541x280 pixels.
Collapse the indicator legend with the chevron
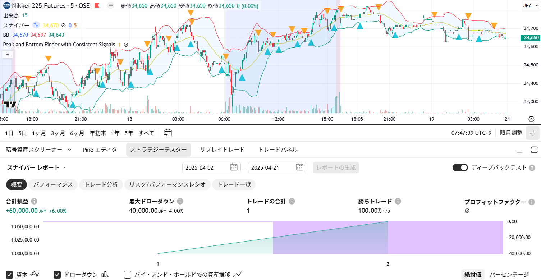[8, 54]
